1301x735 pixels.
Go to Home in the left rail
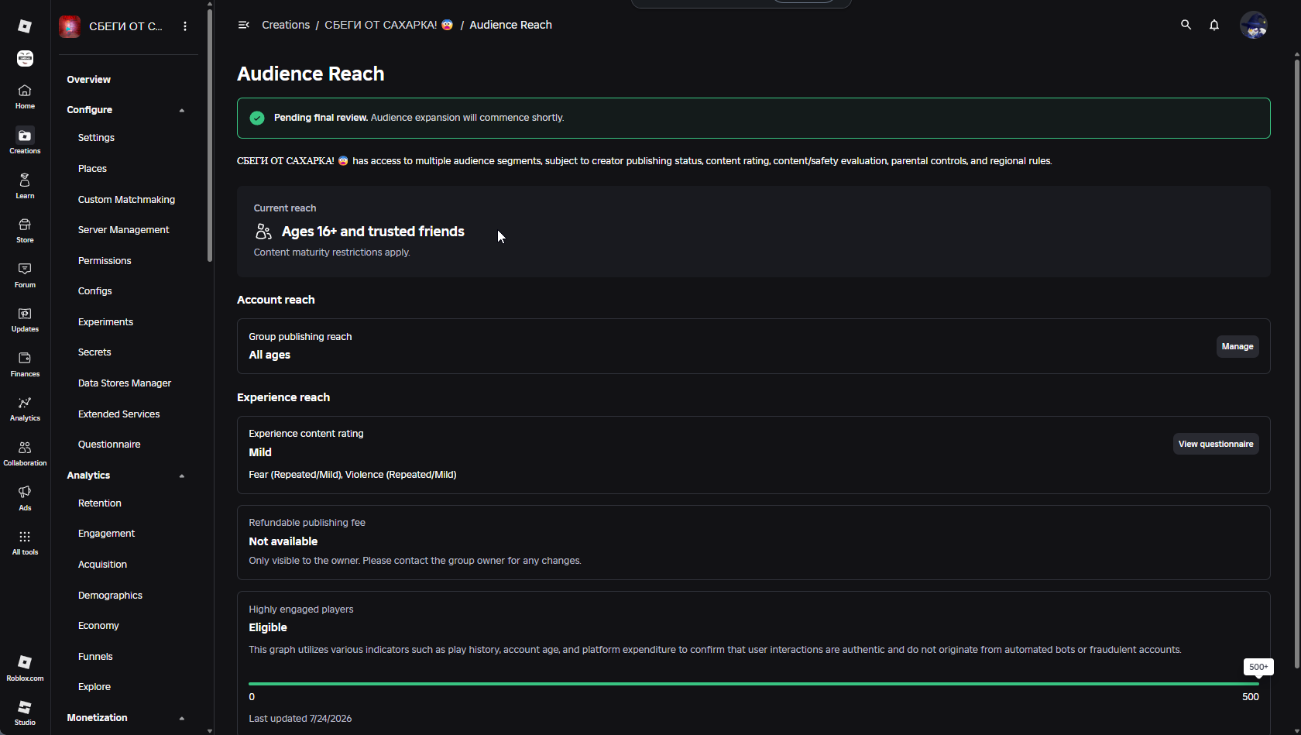pos(25,97)
